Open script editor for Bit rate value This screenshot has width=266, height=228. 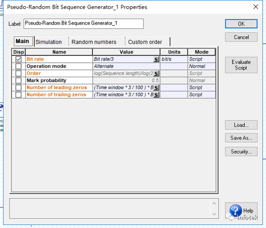pos(156,59)
